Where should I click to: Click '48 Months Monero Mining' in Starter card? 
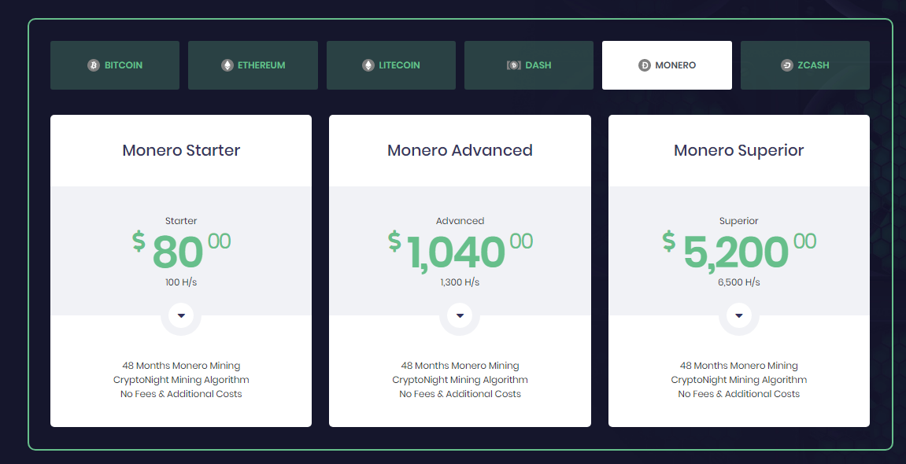(x=181, y=366)
